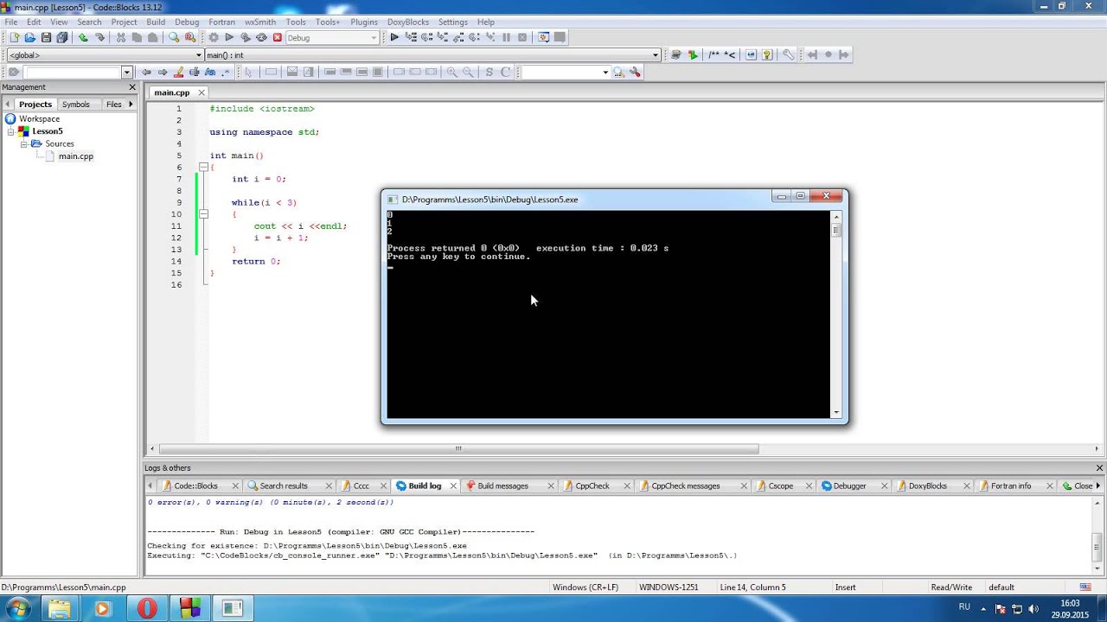Click the Save all files icon

tap(61, 37)
